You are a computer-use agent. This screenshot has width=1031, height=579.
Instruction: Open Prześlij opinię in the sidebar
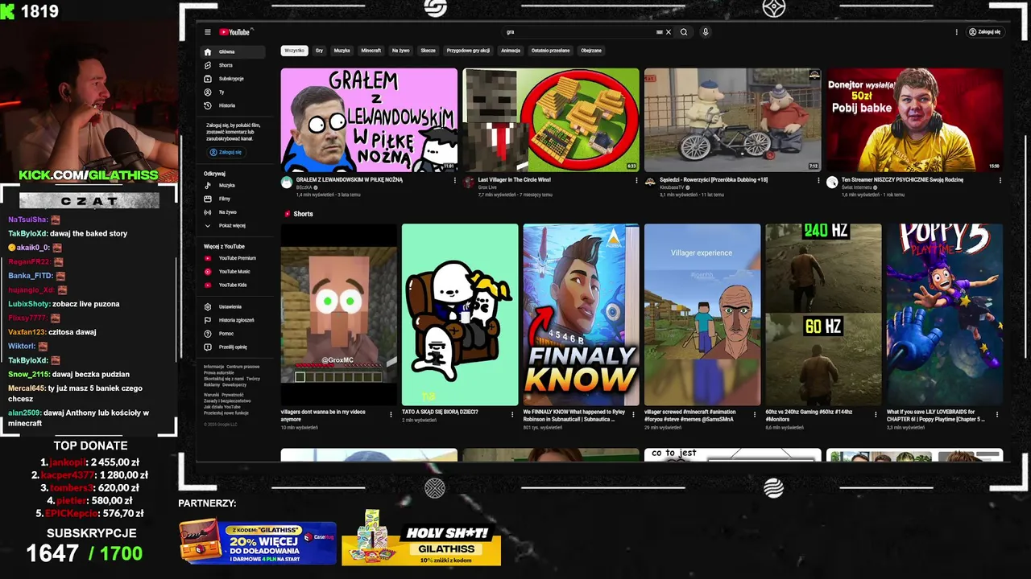click(x=233, y=347)
